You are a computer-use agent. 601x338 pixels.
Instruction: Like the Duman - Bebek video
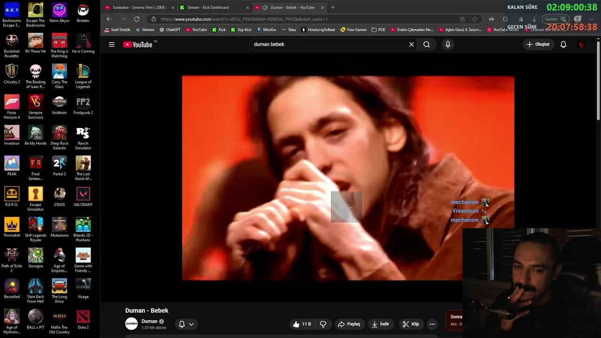point(302,324)
